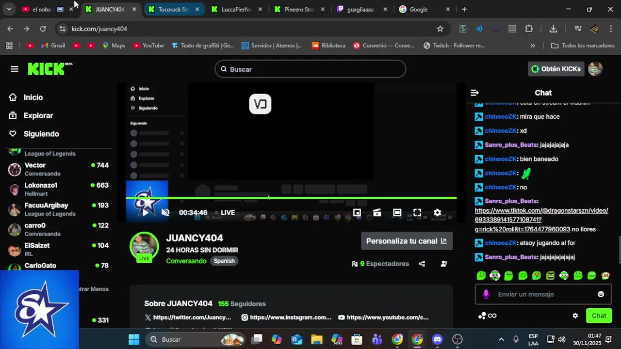
Task: Click the purple microphone icon in chat
Action: [486, 294]
